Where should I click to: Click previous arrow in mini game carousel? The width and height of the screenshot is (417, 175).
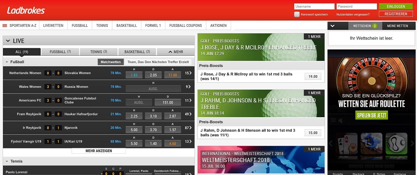(x=331, y=144)
